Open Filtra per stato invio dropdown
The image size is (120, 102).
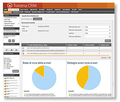pos(98,27)
